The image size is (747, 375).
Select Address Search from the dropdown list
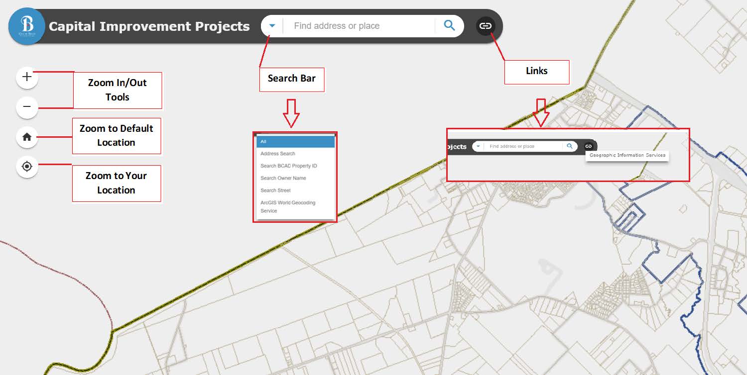(x=277, y=154)
